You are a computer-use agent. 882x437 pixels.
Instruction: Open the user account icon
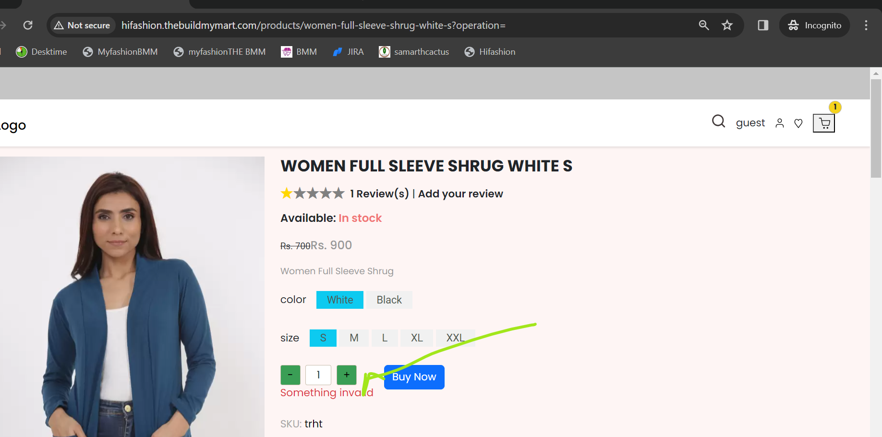[x=780, y=123]
